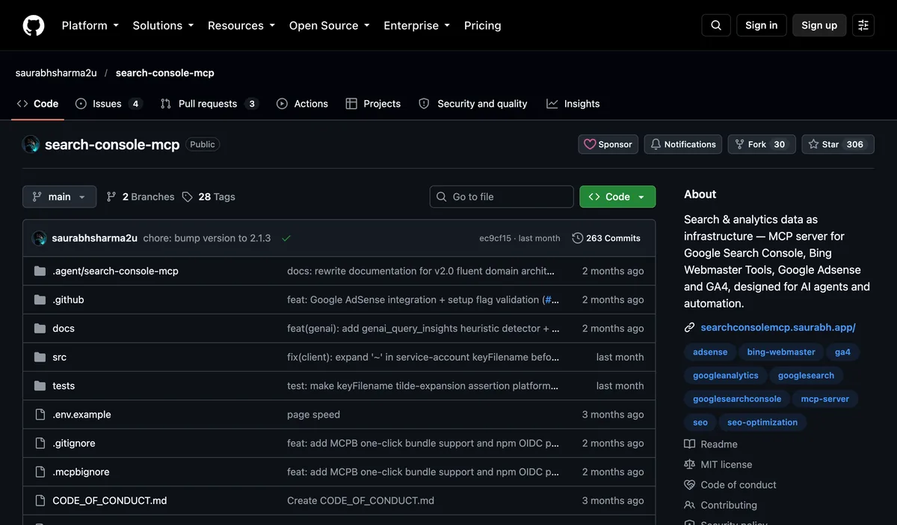The image size is (897, 525).
Task: Click the Sign up button
Action: [819, 25]
